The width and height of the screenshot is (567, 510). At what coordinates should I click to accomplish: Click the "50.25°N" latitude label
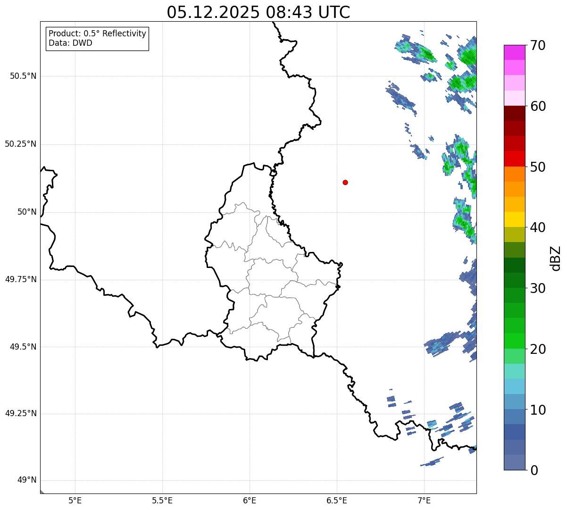[x=20, y=144]
